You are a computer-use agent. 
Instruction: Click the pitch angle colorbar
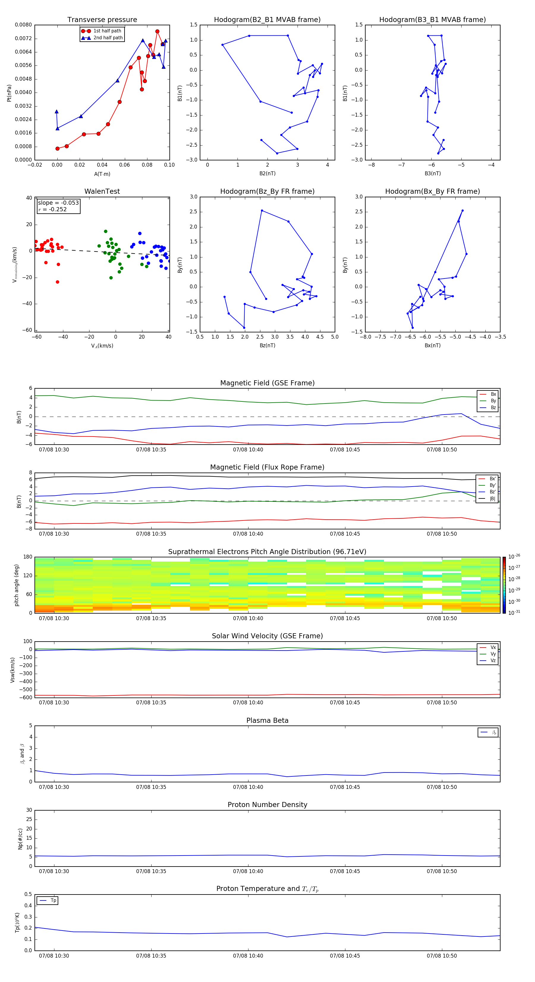[x=504, y=585]
